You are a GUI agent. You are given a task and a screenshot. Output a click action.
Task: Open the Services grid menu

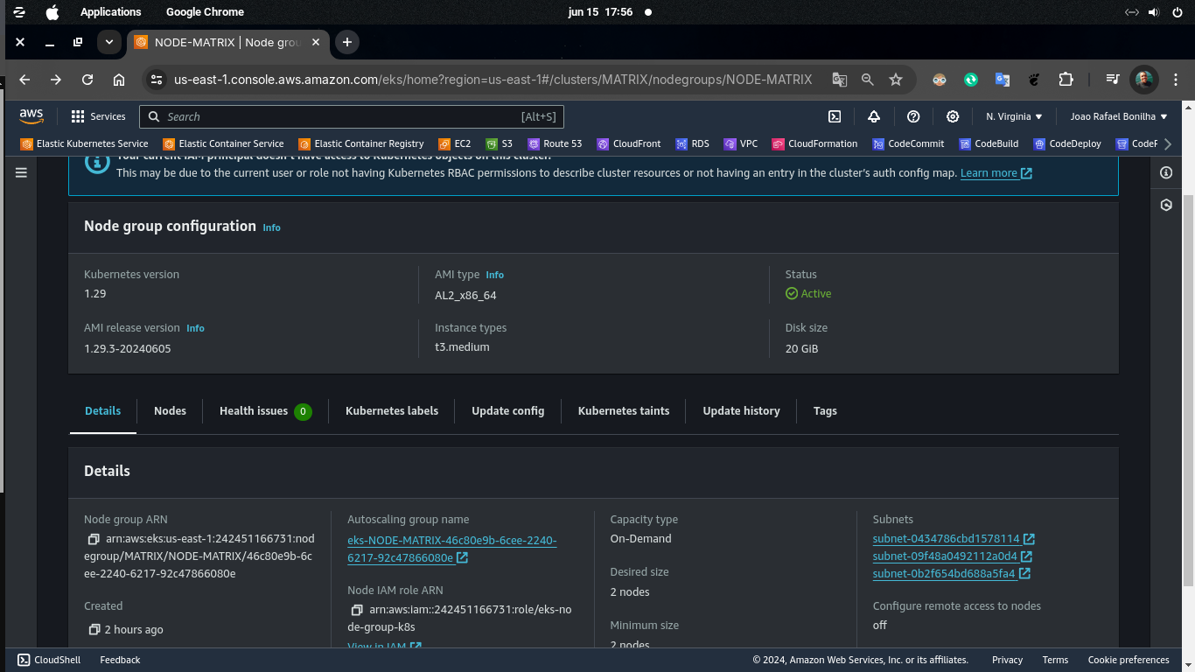98,116
